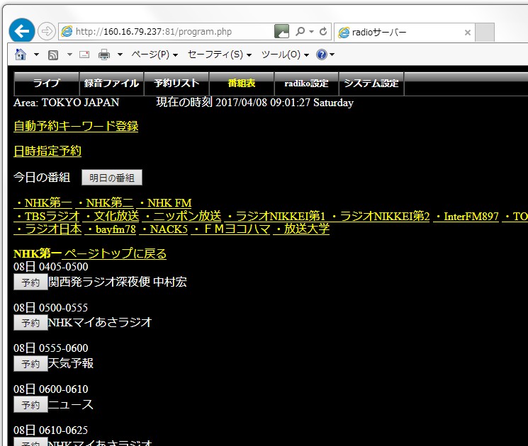The image size is (528, 446).
Task: Open 日時指定予約 link
Action: (47, 151)
